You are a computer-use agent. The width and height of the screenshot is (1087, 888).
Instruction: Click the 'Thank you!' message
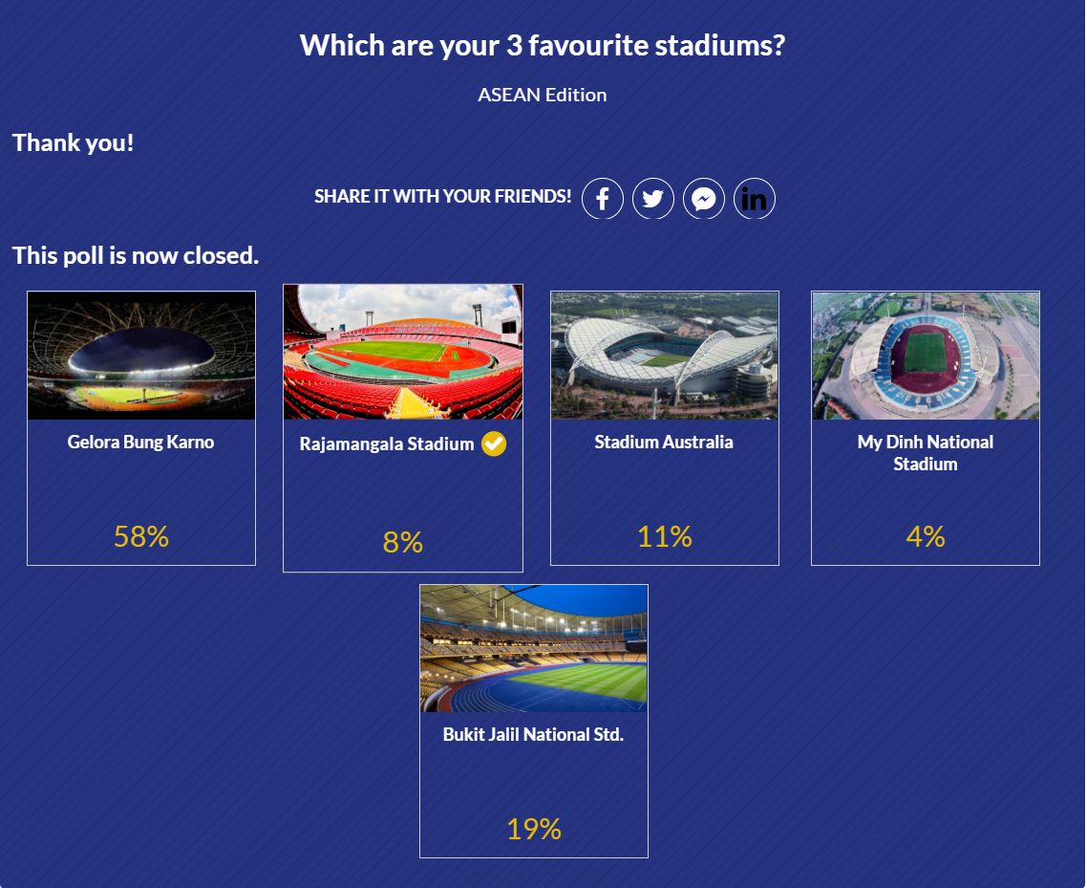coord(74,141)
